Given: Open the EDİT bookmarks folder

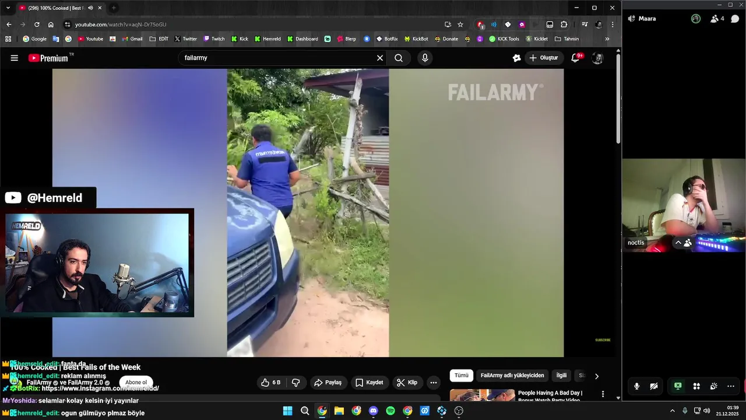Looking at the screenshot, I should click(x=159, y=39).
